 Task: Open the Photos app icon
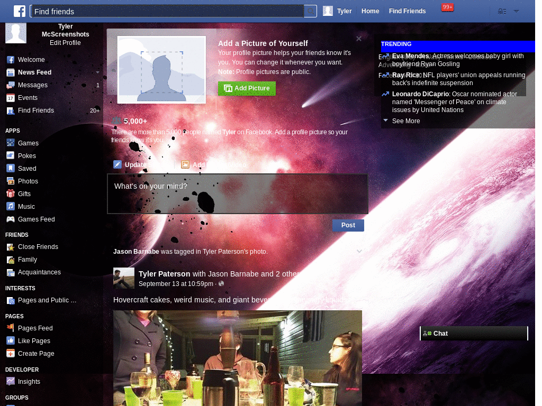(x=11, y=181)
